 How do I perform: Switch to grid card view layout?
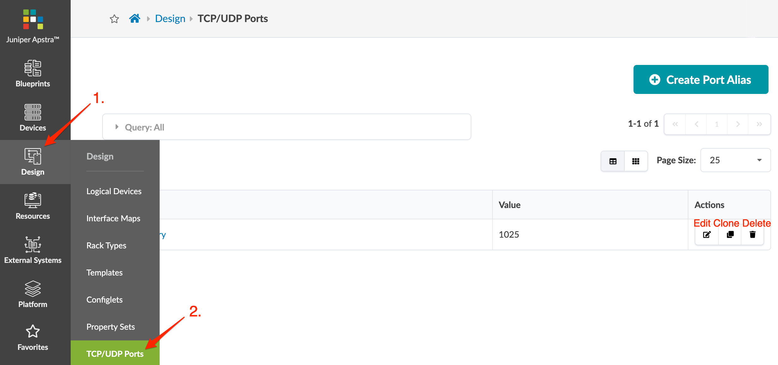636,161
